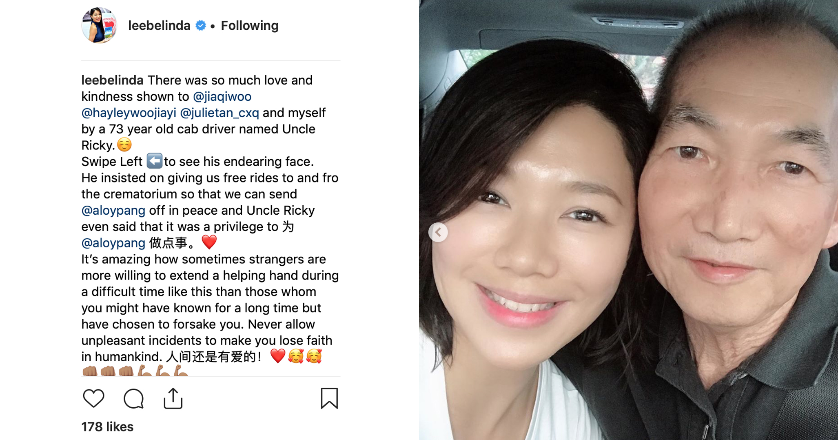Share the post via the share icon
The width and height of the screenshot is (838, 440).
173,398
